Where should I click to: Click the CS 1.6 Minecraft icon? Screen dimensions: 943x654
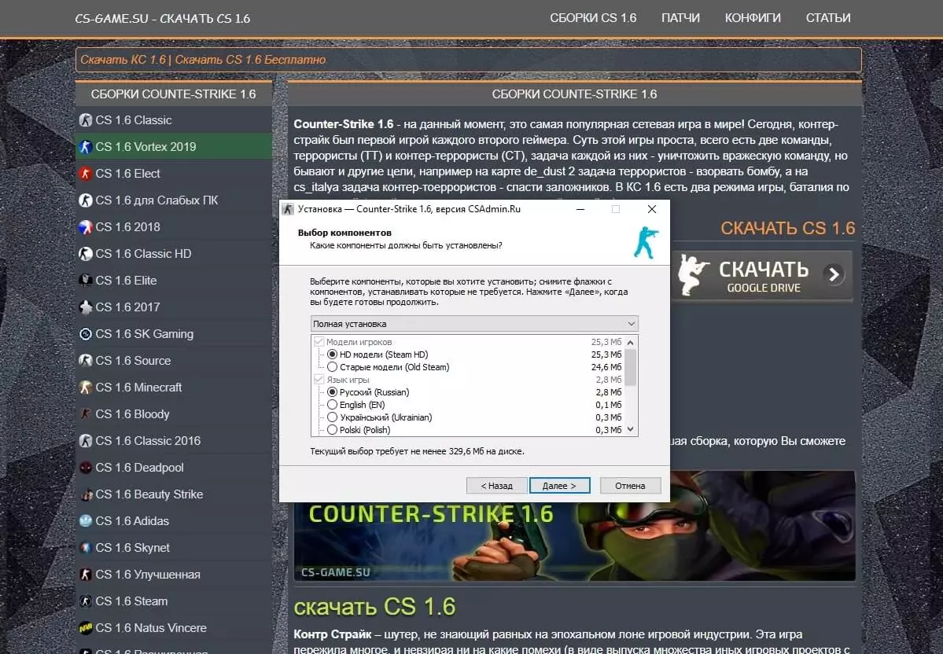[86, 388]
